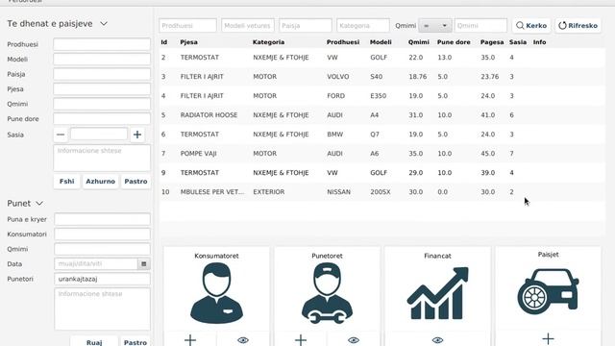
Task: Sort table by Sasia column header
Action: coord(518,42)
